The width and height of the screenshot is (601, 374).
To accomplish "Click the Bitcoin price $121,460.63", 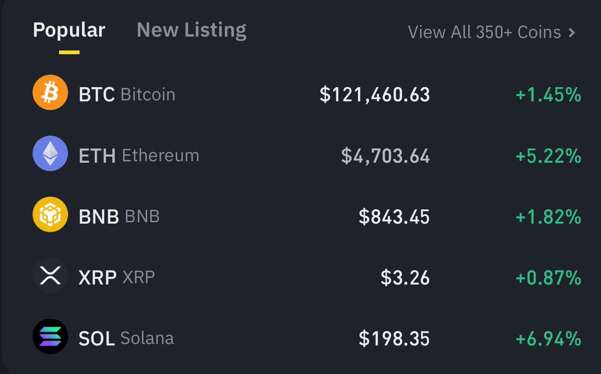I will coord(375,95).
